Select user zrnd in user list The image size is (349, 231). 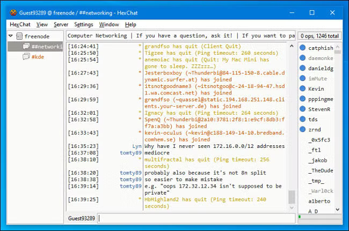tap(315, 130)
